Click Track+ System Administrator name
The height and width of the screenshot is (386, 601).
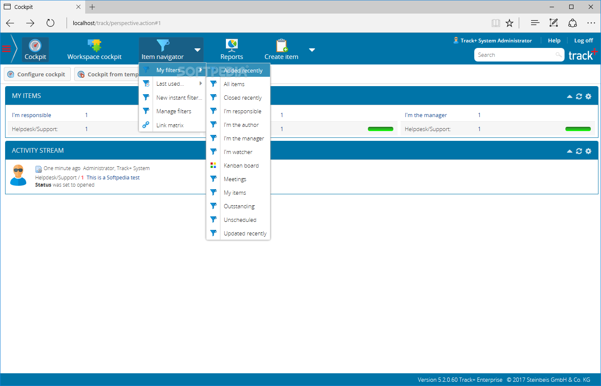click(x=496, y=40)
